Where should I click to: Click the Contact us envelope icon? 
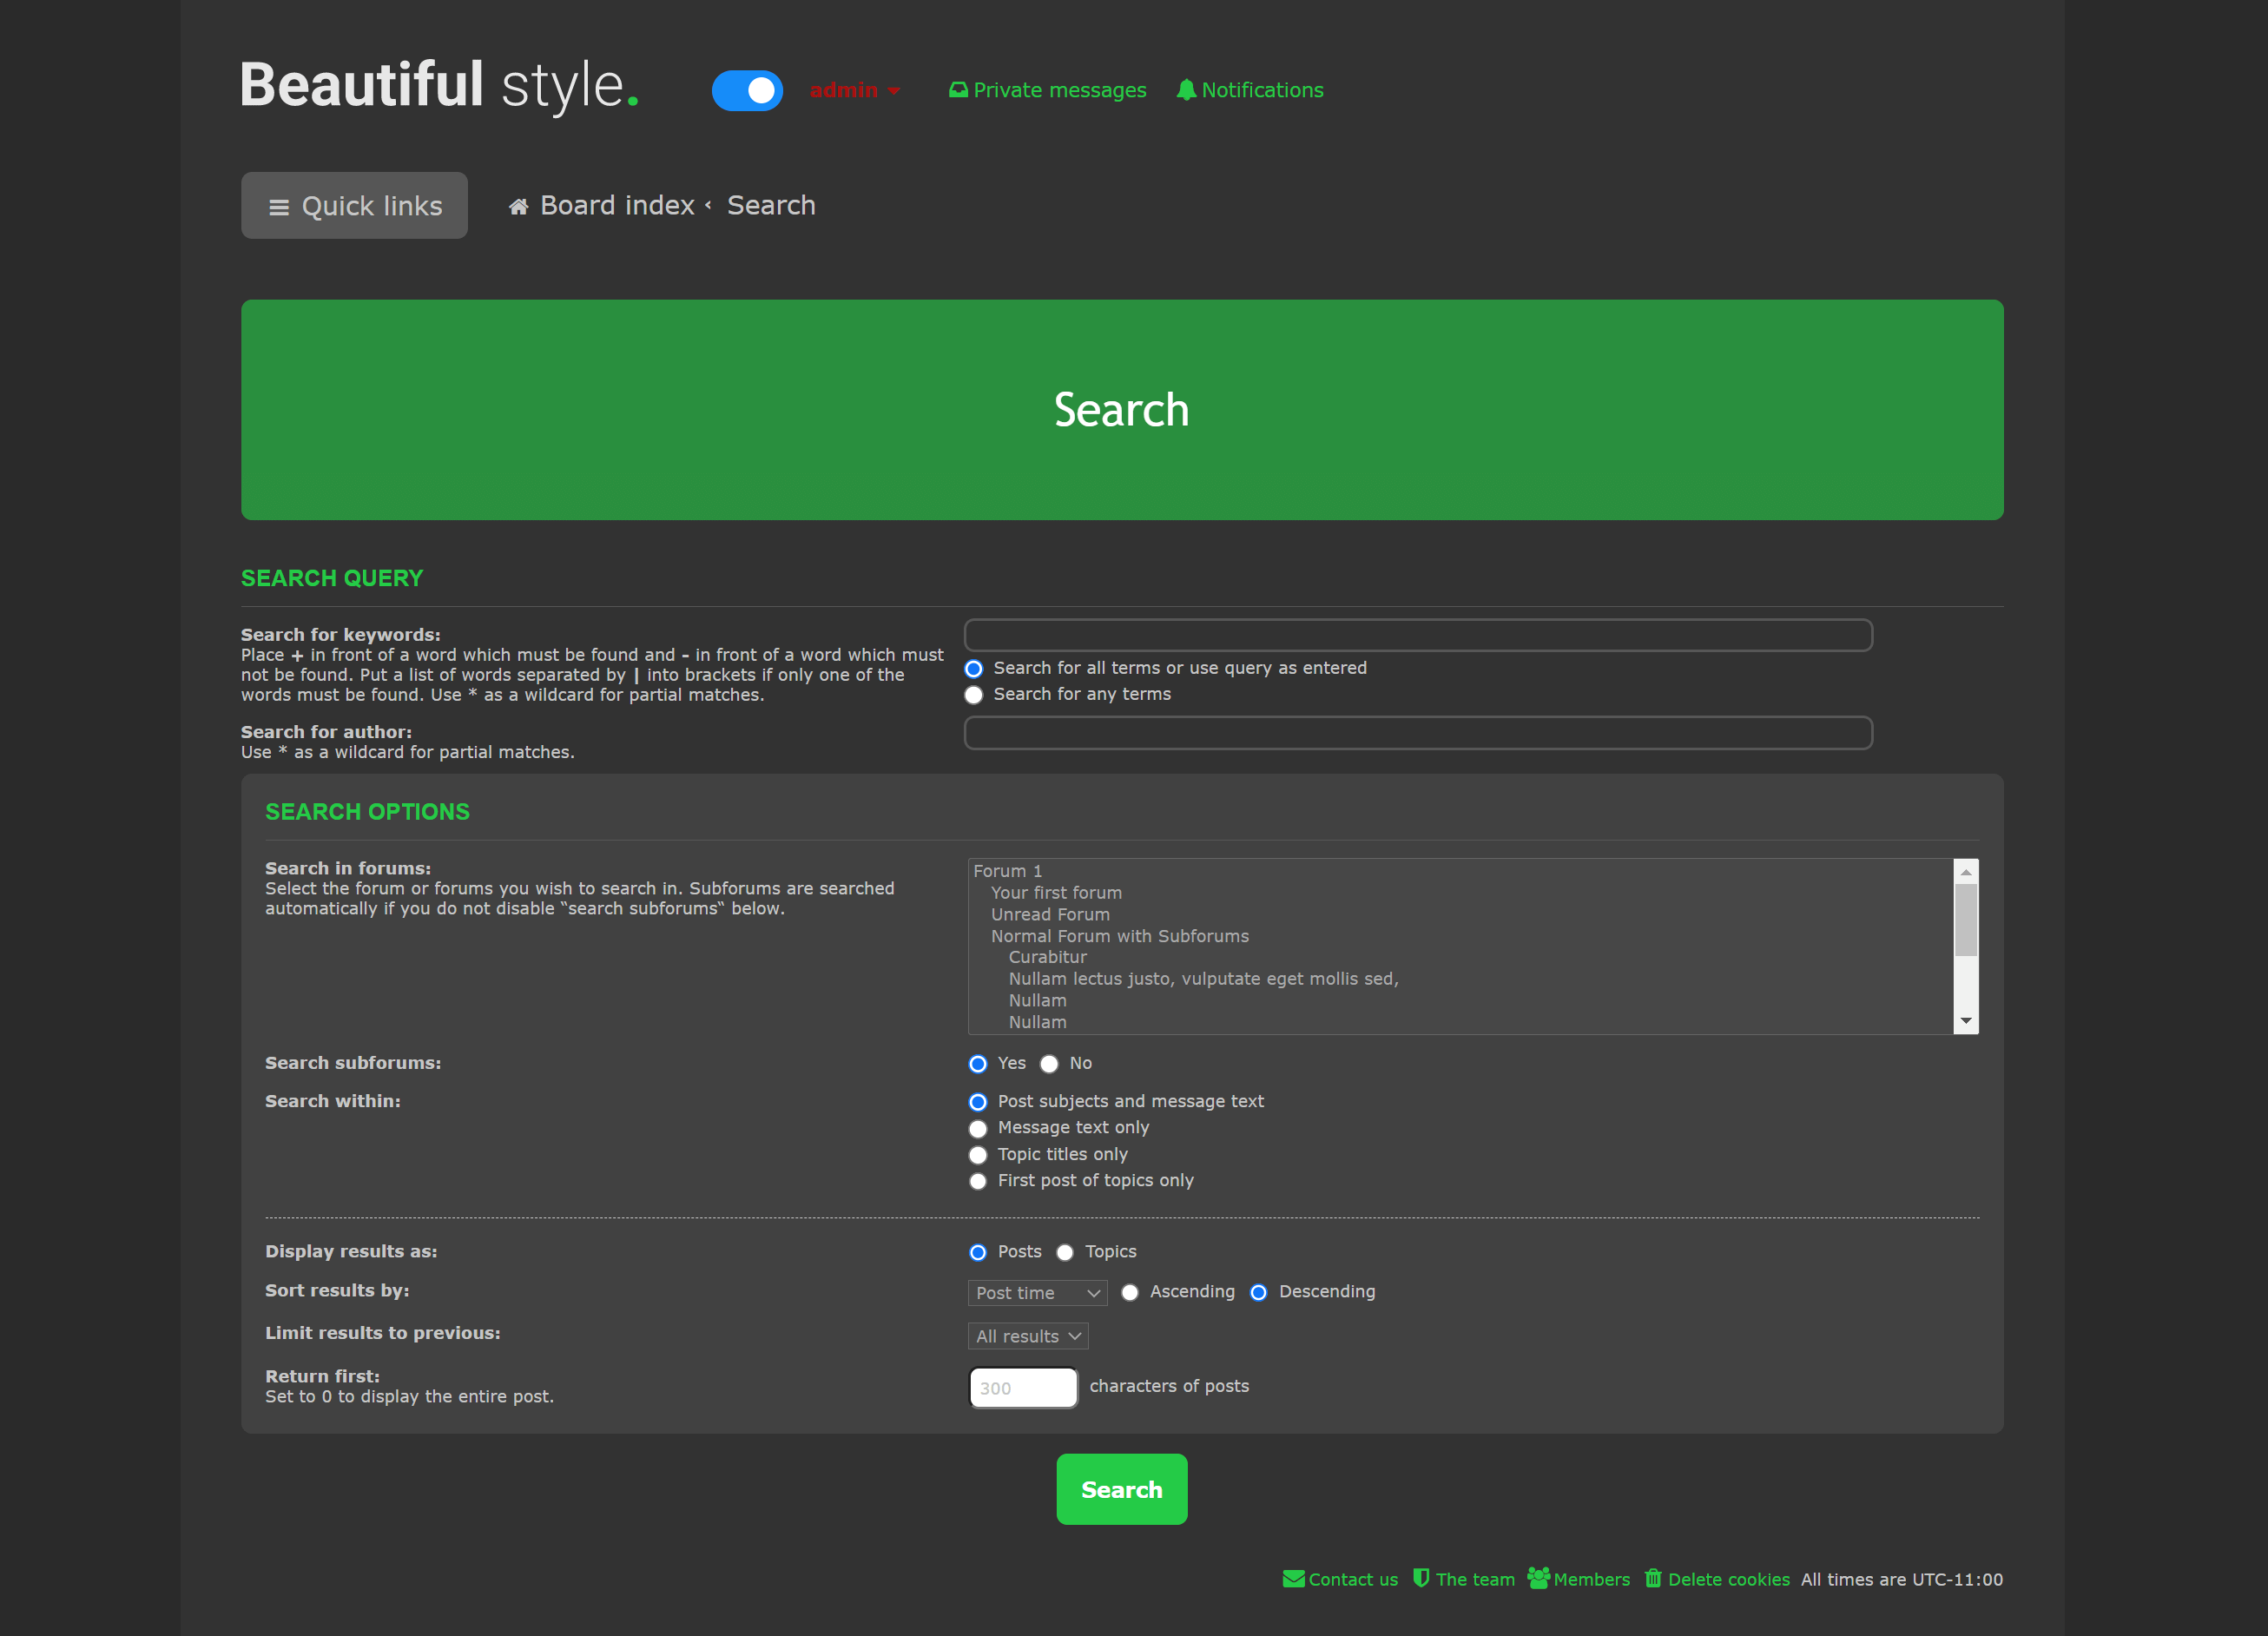(1293, 1579)
